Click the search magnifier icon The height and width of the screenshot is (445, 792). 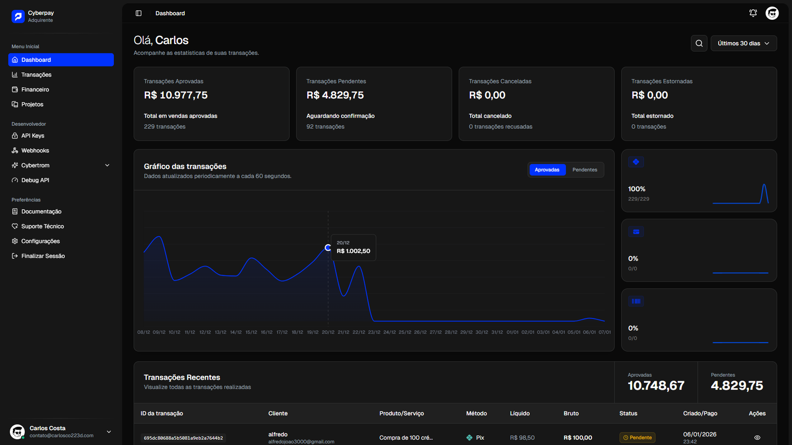[699, 44]
